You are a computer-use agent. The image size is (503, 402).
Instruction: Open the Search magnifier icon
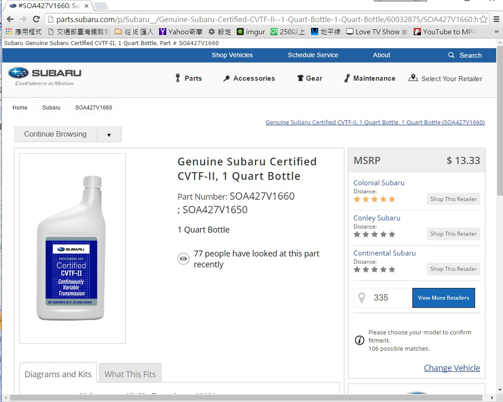[x=451, y=55]
